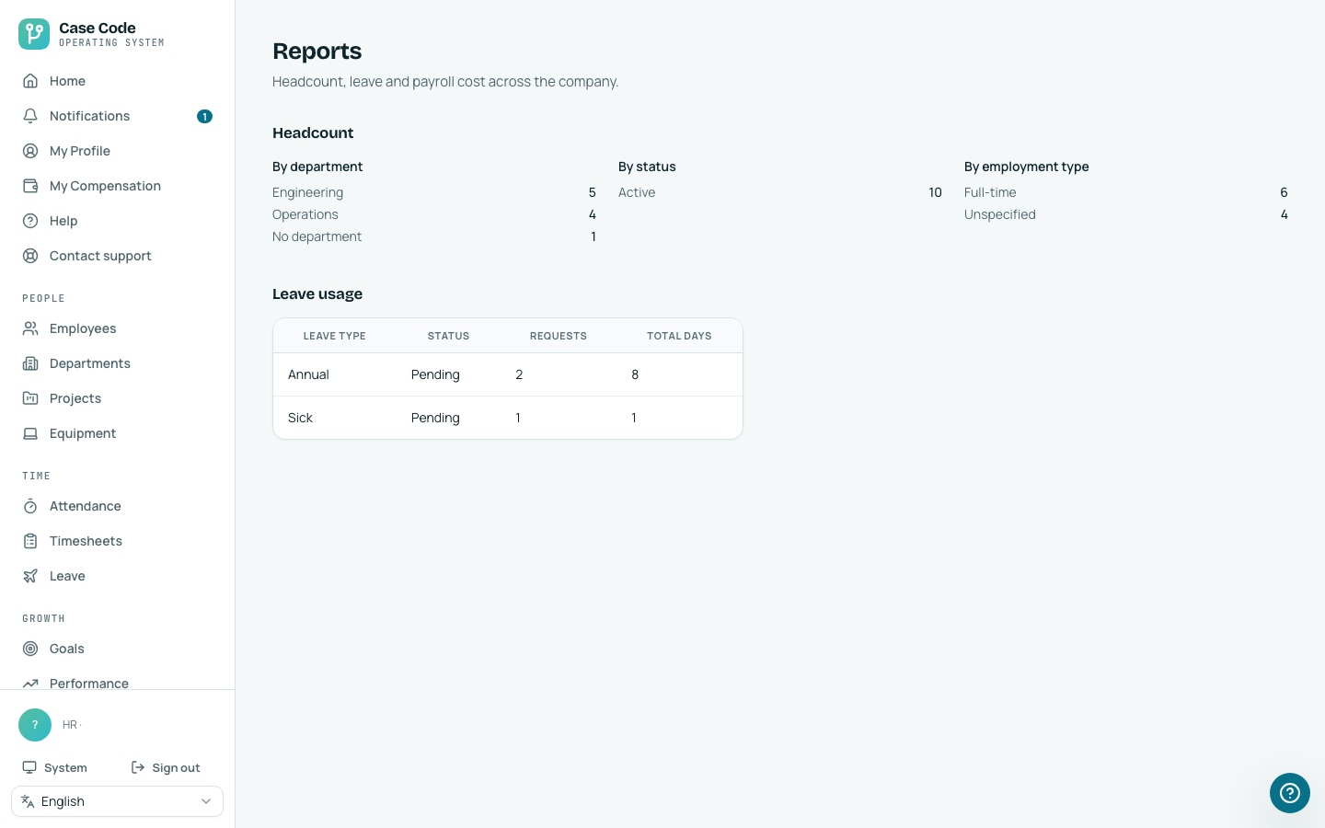
Task: Click the System monitor icon
Action: (29, 767)
